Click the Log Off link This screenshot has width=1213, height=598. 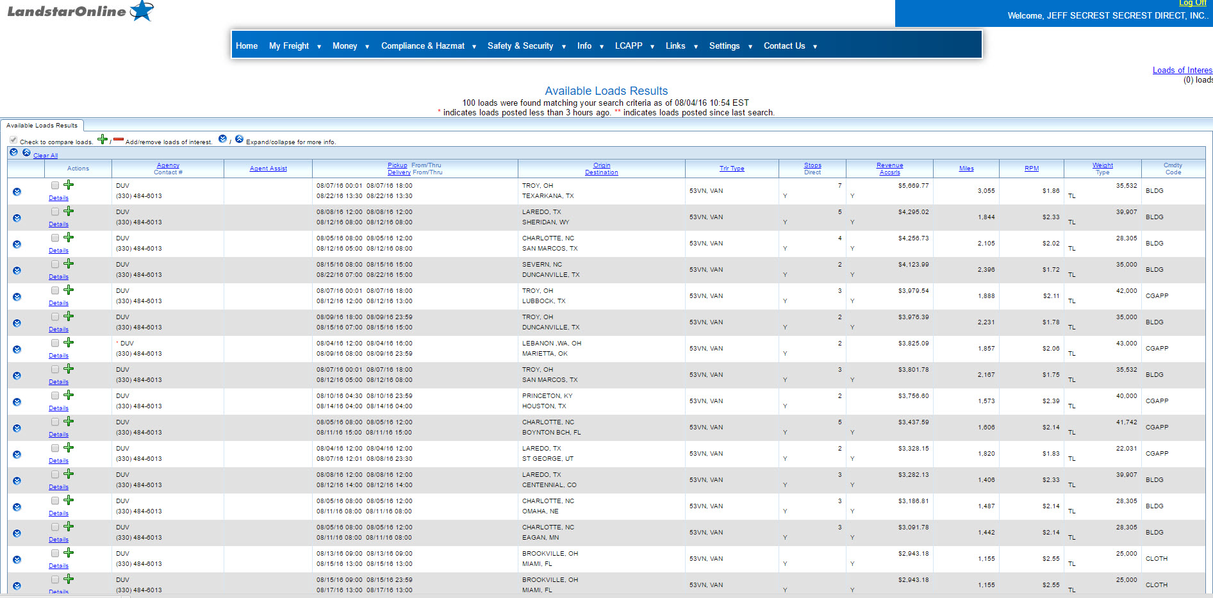pyautogui.click(x=1192, y=3)
